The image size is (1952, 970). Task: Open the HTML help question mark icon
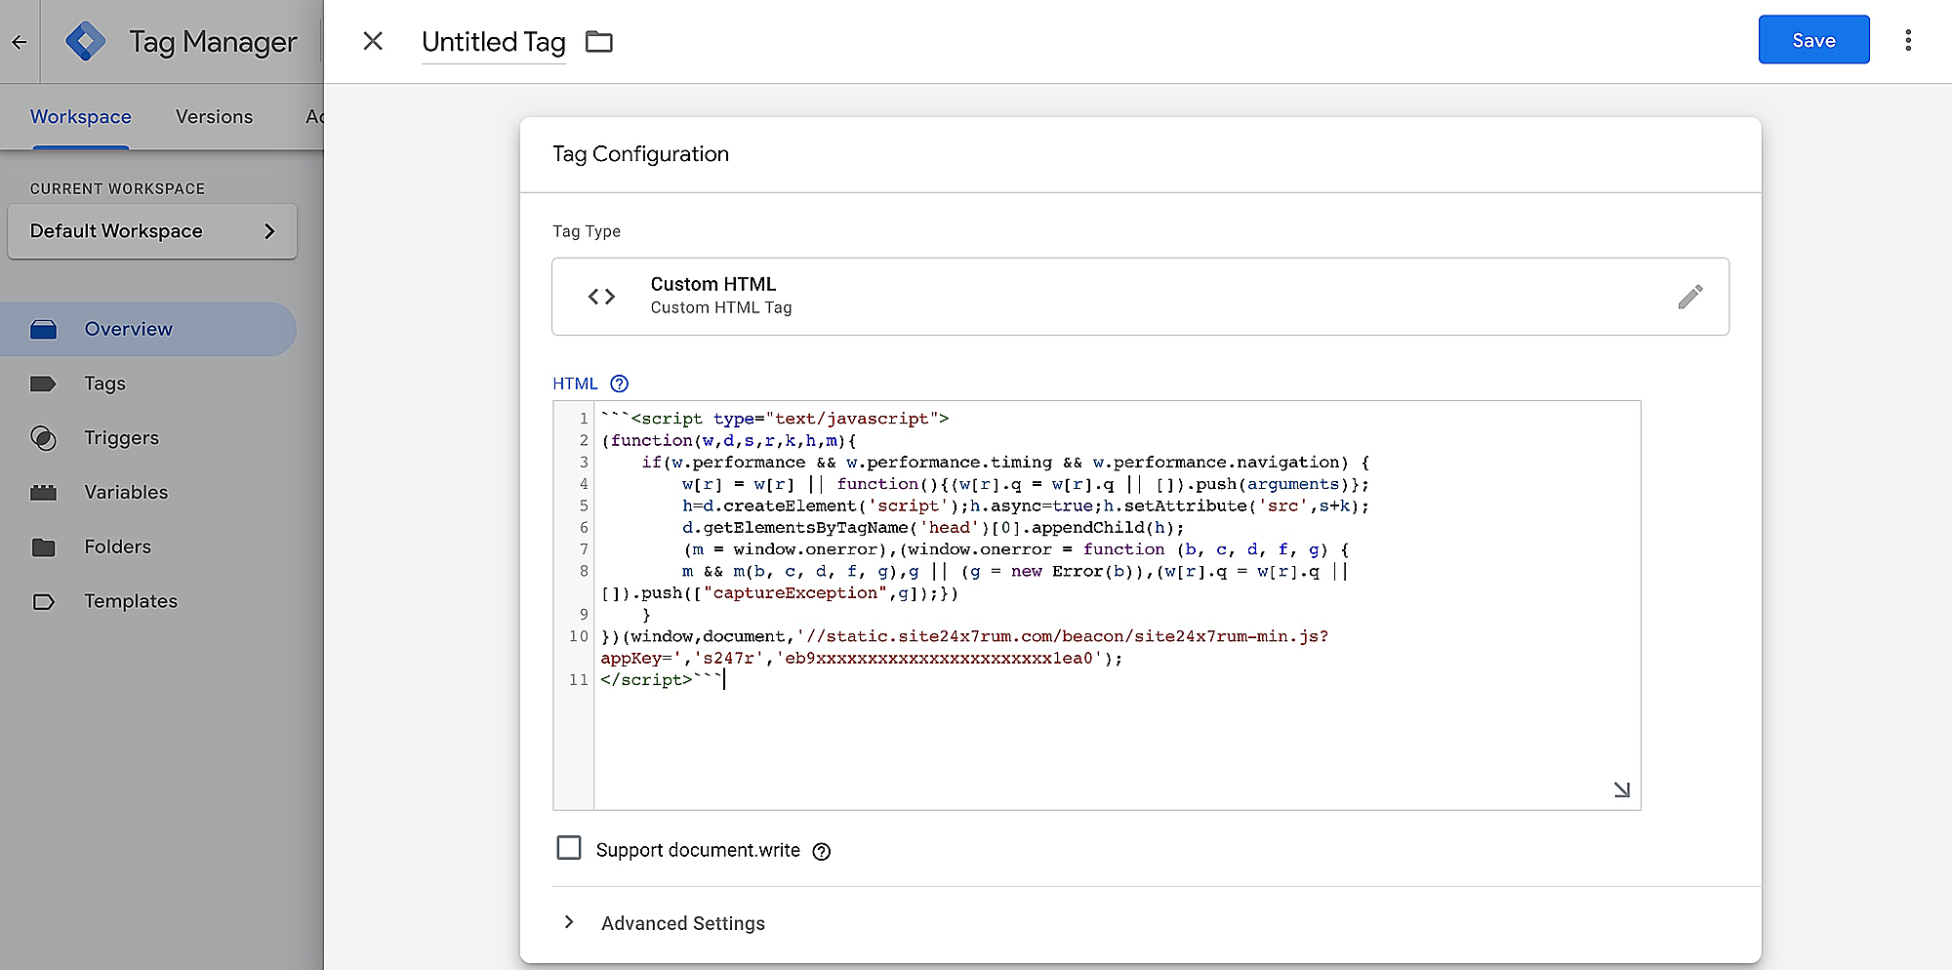pos(619,384)
